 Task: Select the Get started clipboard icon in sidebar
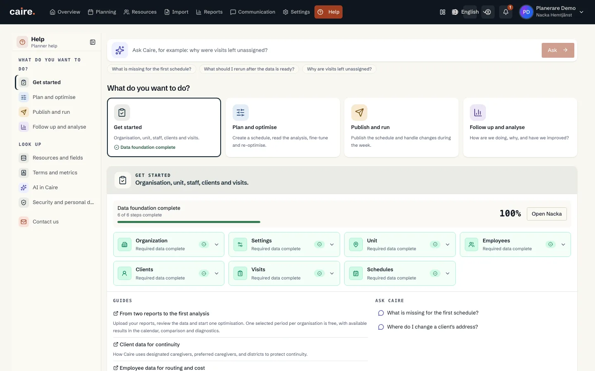coord(24,82)
